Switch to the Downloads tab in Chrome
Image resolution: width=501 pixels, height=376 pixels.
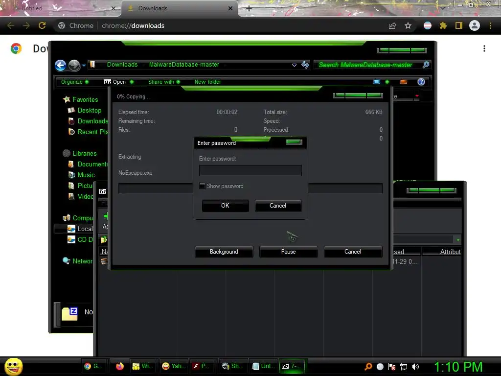coord(179,9)
